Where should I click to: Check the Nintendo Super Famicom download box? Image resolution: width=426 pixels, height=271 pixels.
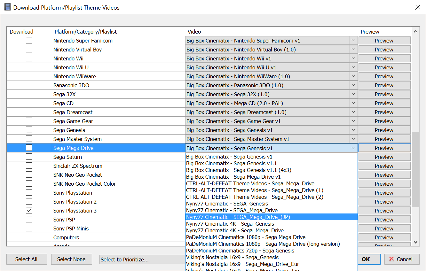tap(29, 41)
